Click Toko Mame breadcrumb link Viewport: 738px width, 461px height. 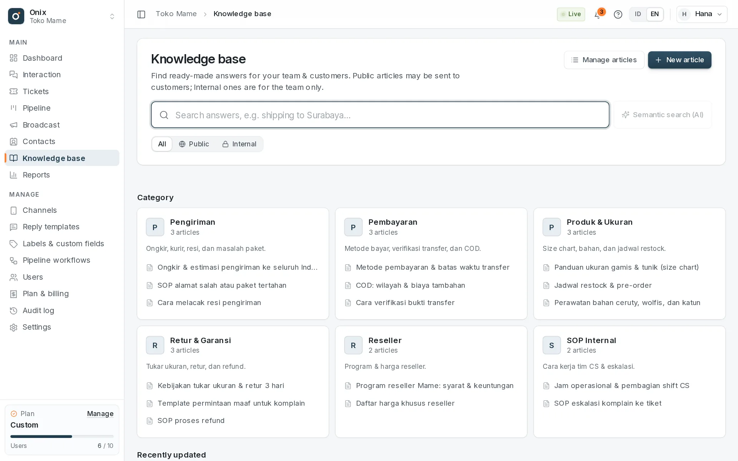coord(176,14)
